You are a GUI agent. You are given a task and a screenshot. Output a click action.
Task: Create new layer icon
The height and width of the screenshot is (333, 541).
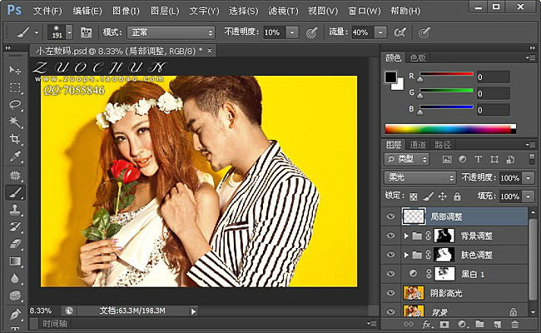click(497, 324)
